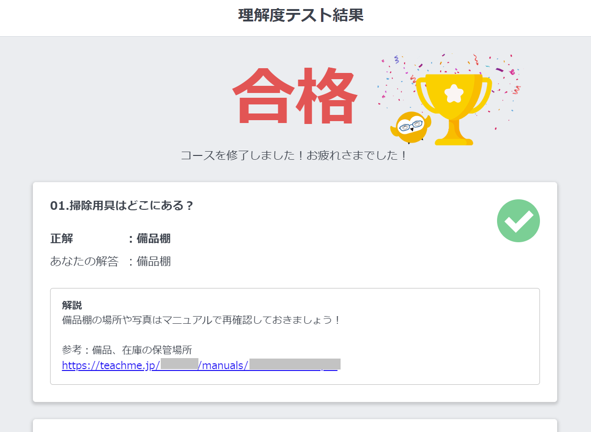Viewport: 591px width, 432px height.
Task: Click the あなたの解答 : 備品棚 line
Action: (x=110, y=261)
